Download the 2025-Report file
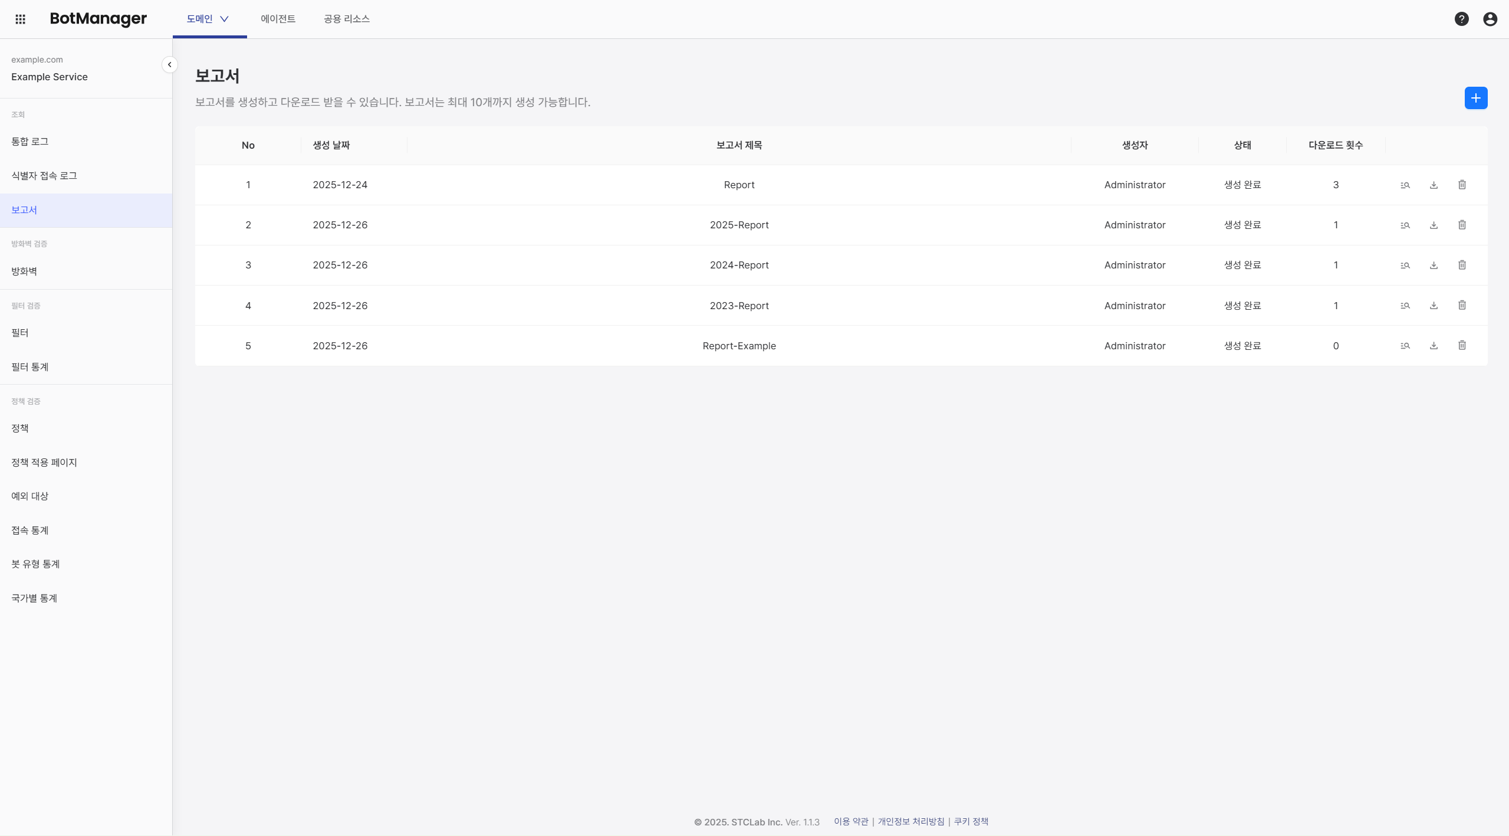Screen dimensions: 1509x836 point(1434,225)
